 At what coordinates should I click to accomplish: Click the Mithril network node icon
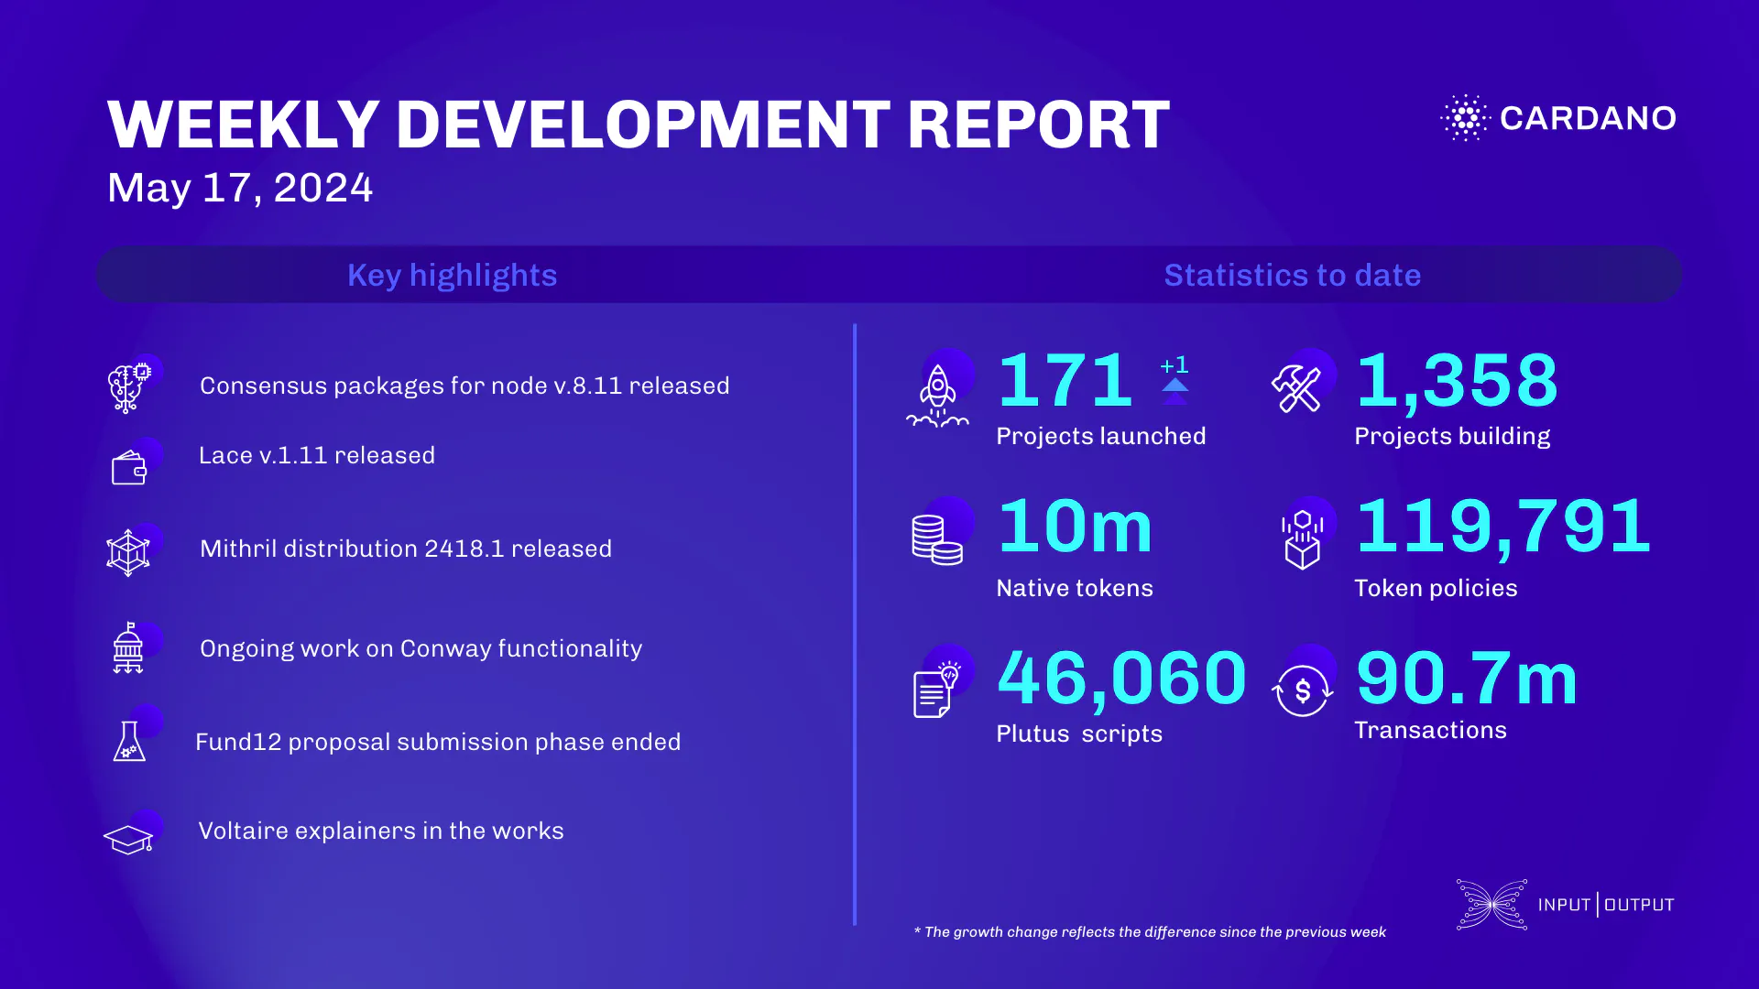pos(129,550)
